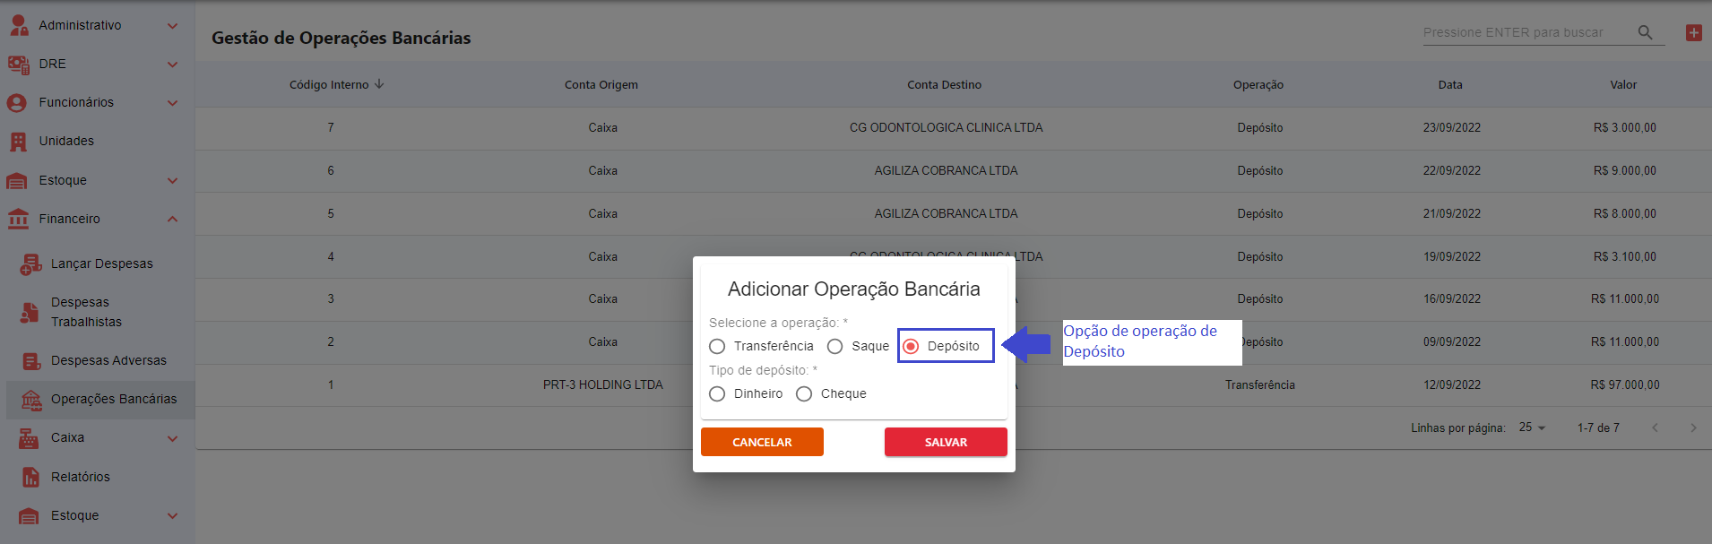Open Operações Bancárias menu item

(113, 400)
